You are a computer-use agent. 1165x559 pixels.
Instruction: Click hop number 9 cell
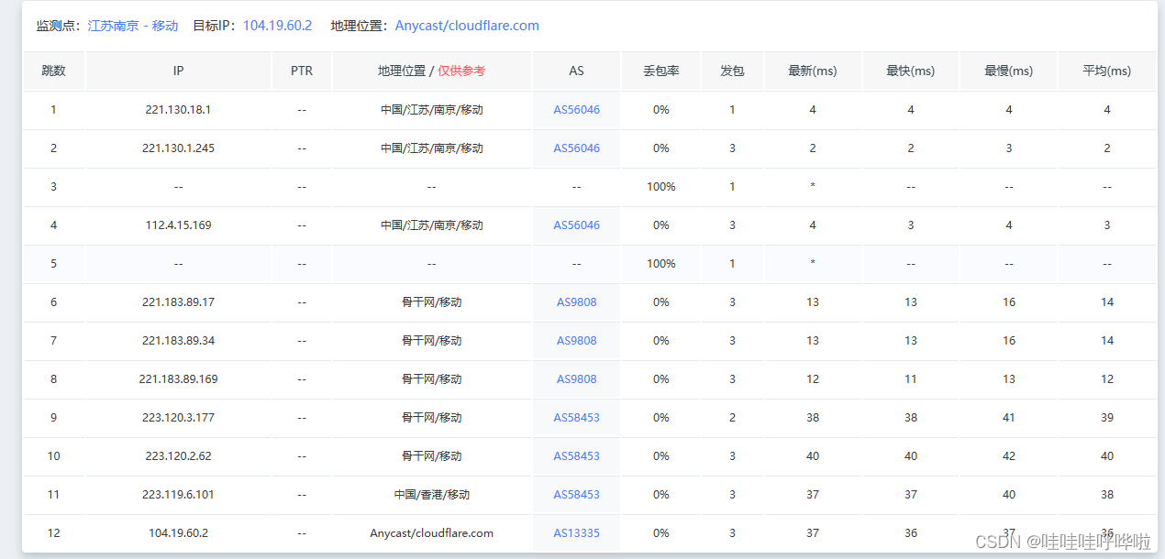[x=53, y=418]
